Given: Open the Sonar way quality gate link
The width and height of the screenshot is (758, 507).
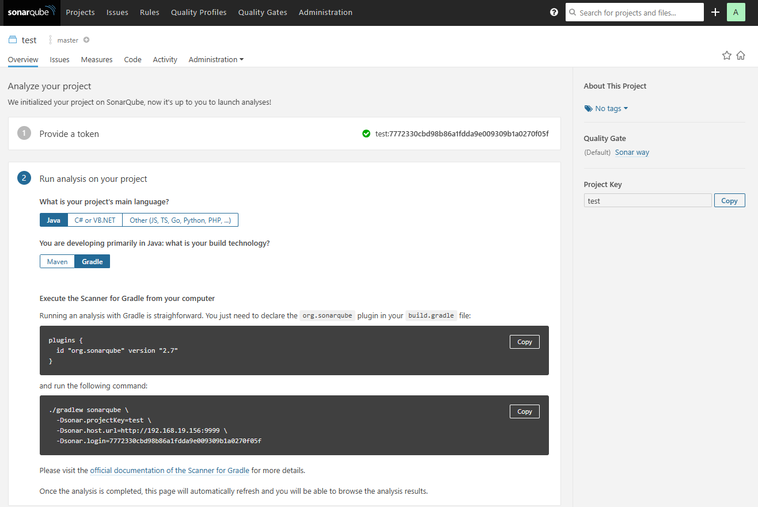Looking at the screenshot, I should 632,153.
